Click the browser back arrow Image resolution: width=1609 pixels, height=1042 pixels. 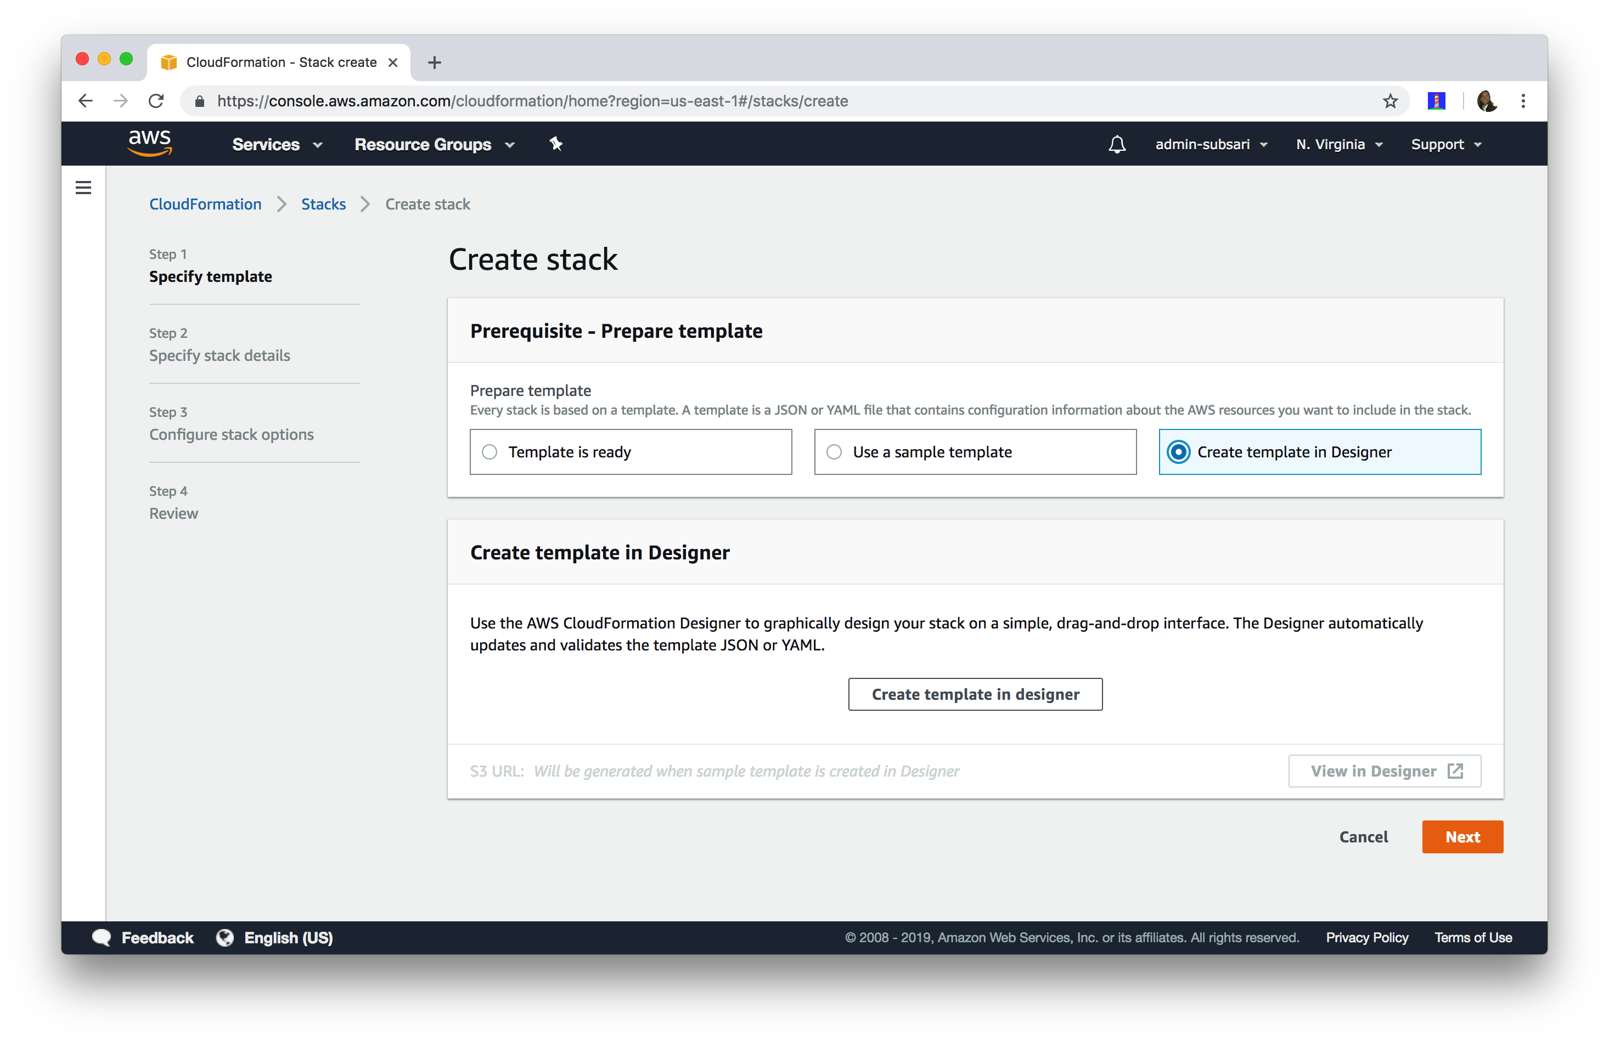click(x=85, y=101)
